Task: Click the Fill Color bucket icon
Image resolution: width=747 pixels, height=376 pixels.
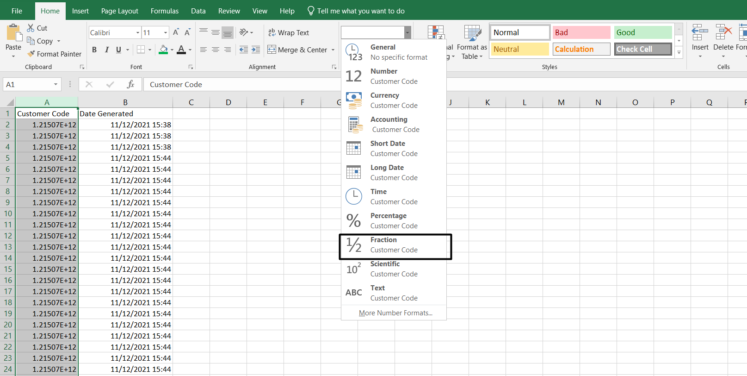Action: coord(163,50)
